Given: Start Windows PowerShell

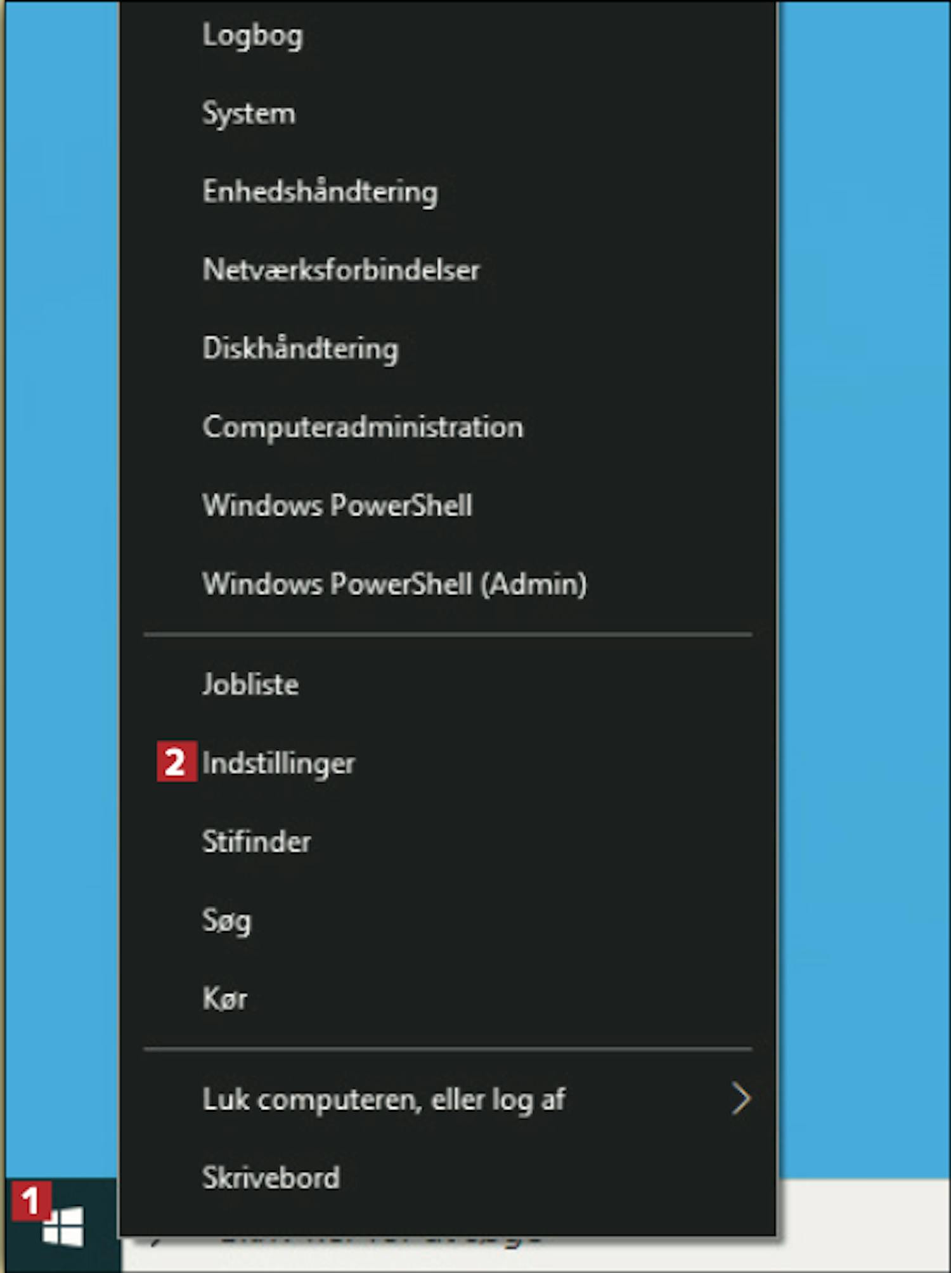Looking at the screenshot, I should [337, 506].
